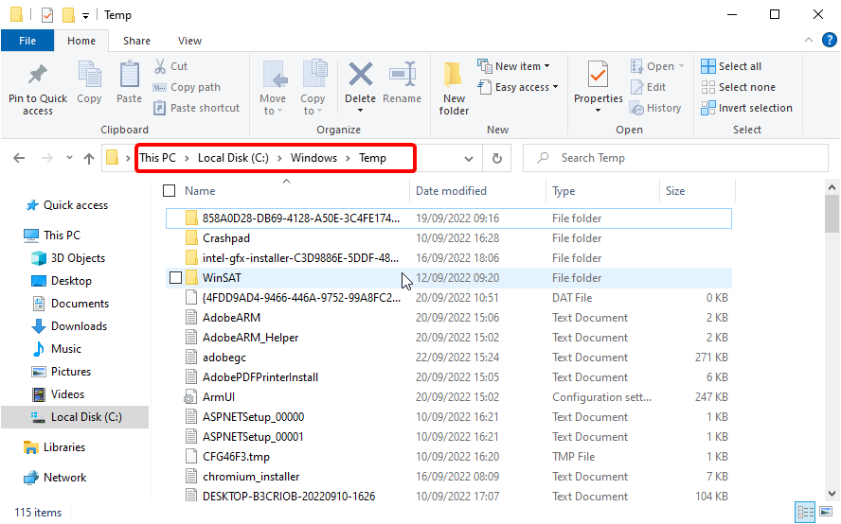
Task: Click quick access toolbar properties checkmark icon
Action: coord(47,15)
